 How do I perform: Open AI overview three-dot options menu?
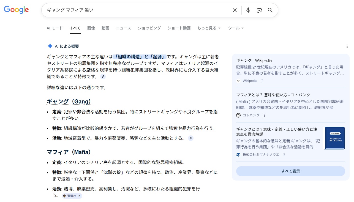[x=347, y=46]
